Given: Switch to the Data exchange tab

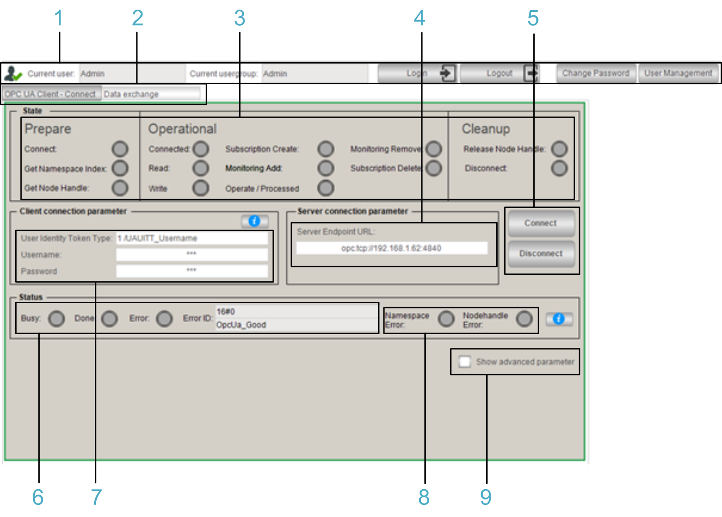Looking at the screenshot, I should tap(150, 94).
